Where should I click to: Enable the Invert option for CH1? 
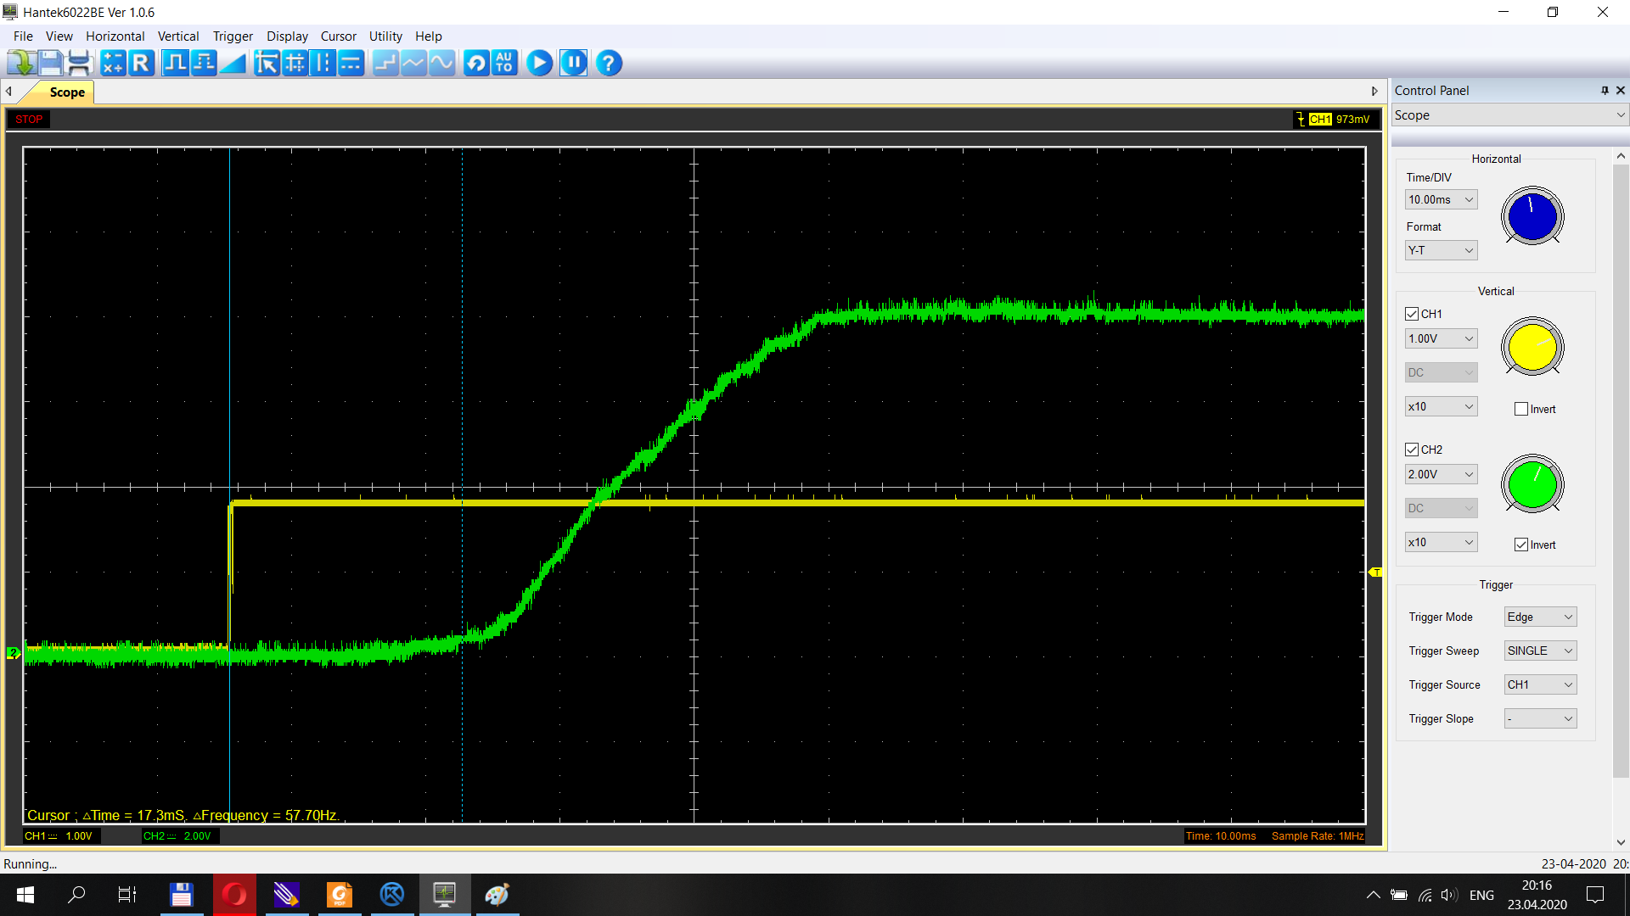1521,409
